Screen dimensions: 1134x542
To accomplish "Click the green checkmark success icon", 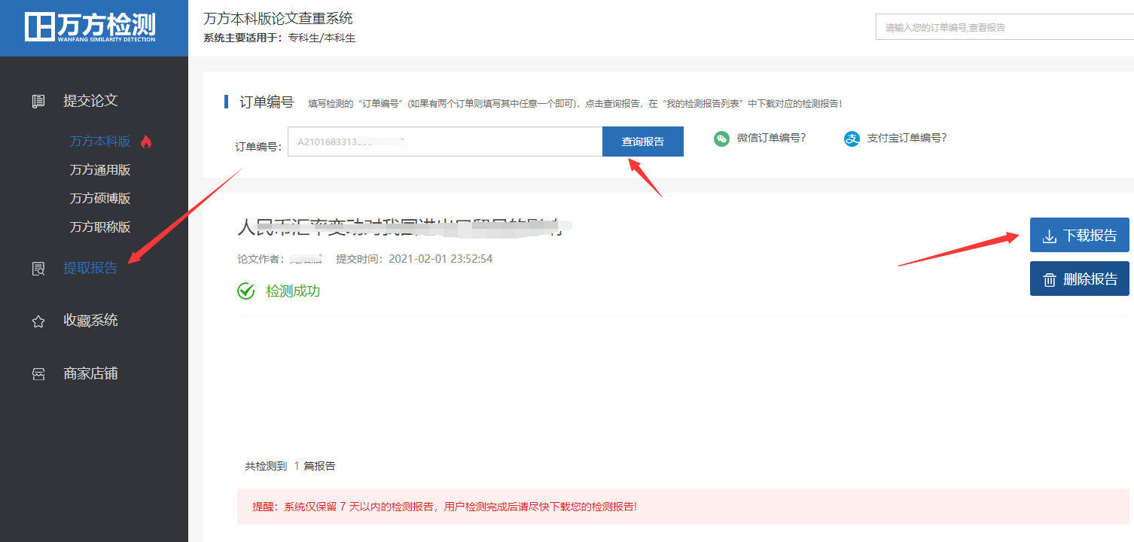I will pyautogui.click(x=246, y=291).
